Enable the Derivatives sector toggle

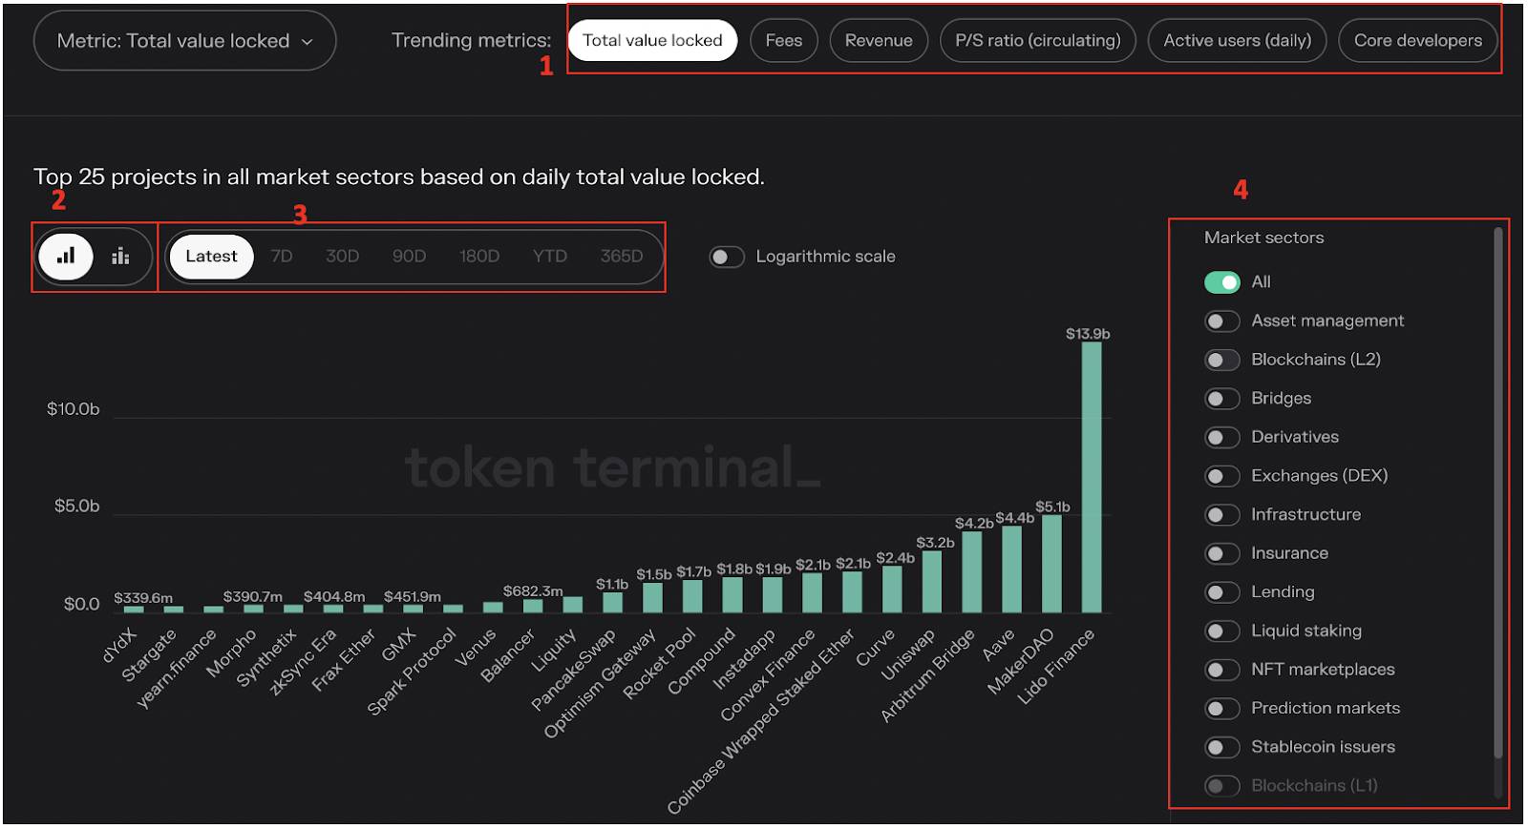(1222, 437)
